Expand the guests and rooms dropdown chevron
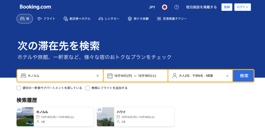This screenshot has height=131, width=265. click(227, 76)
